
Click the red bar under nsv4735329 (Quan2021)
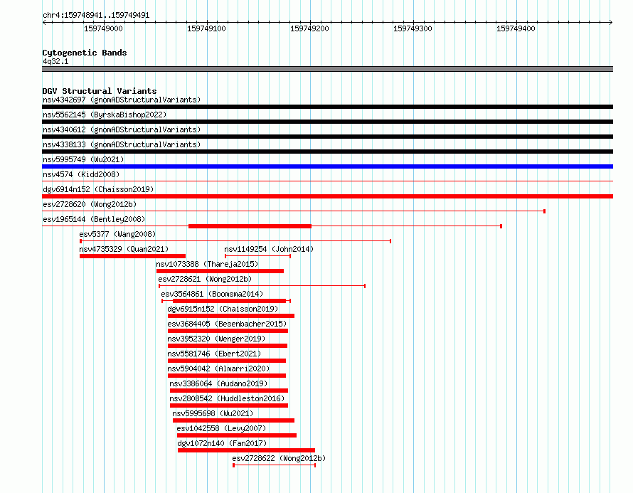[132, 256]
